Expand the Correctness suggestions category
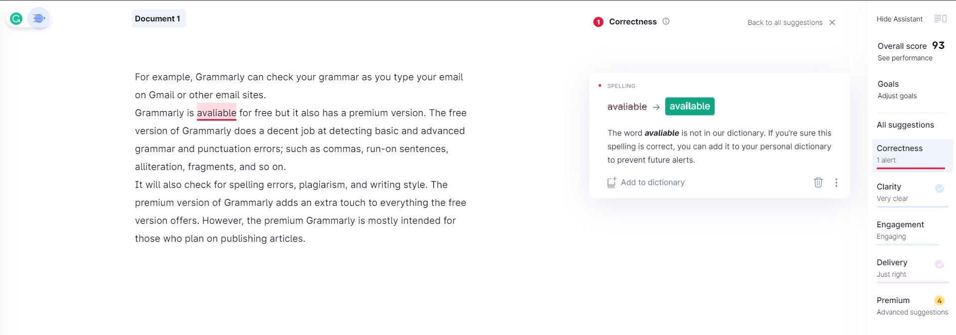This screenshot has height=335, width=956. point(899,148)
